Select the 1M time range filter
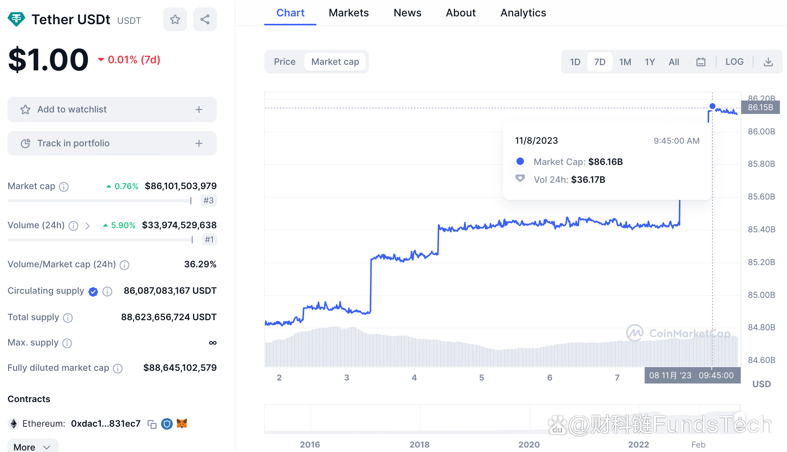787x452 pixels. pos(624,61)
